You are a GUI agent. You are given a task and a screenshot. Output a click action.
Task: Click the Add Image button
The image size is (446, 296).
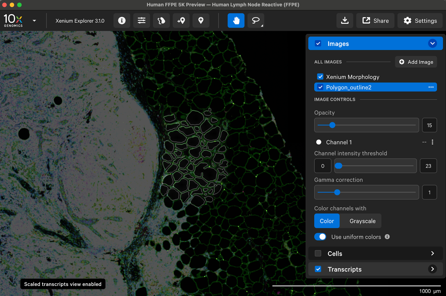click(416, 62)
